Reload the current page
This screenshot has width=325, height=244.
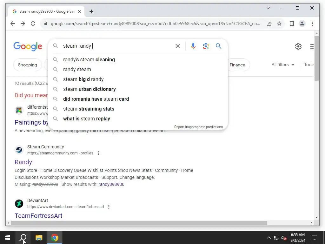click(33, 24)
